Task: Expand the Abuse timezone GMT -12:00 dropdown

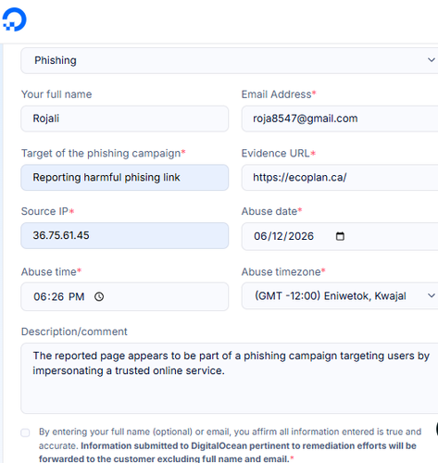Action: coord(340,295)
